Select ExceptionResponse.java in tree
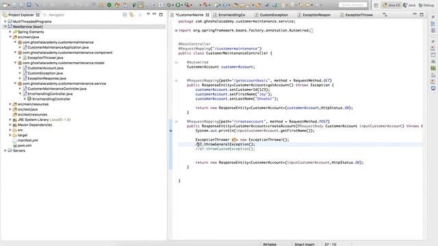Image resolution: width=438 pixels, height=246 pixels. tap(47, 79)
